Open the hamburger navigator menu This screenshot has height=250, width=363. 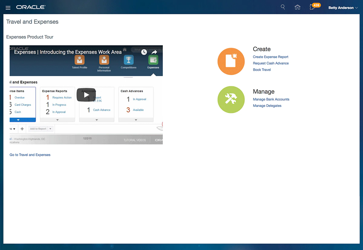pyautogui.click(x=8, y=8)
